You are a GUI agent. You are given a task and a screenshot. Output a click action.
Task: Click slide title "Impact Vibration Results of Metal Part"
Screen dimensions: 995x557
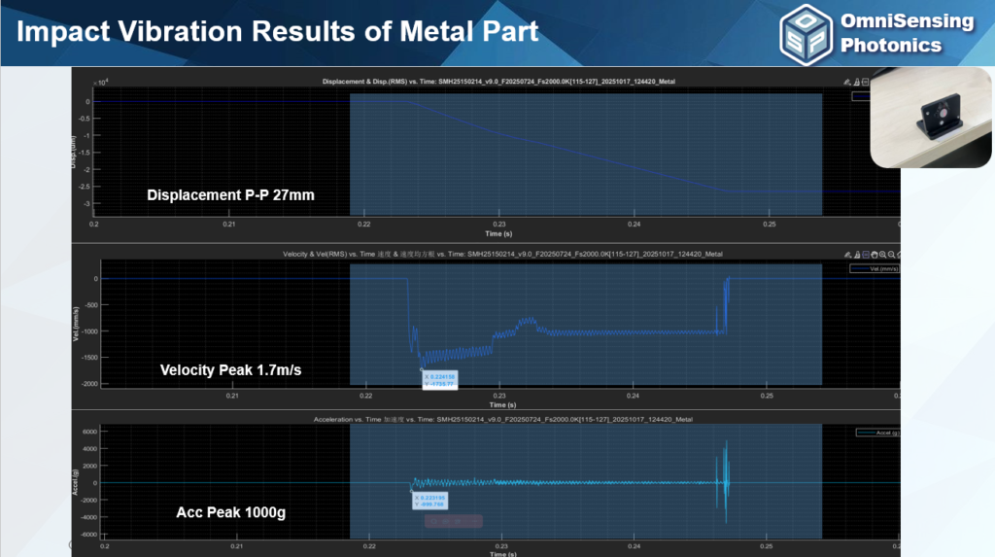[x=278, y=30]
